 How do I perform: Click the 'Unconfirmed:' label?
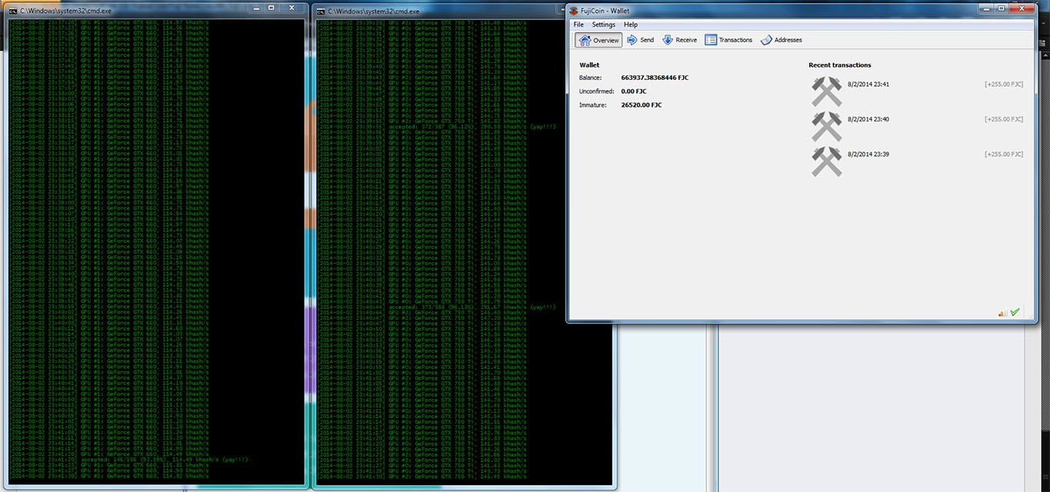pyautogui.click(x=597, y=91)
